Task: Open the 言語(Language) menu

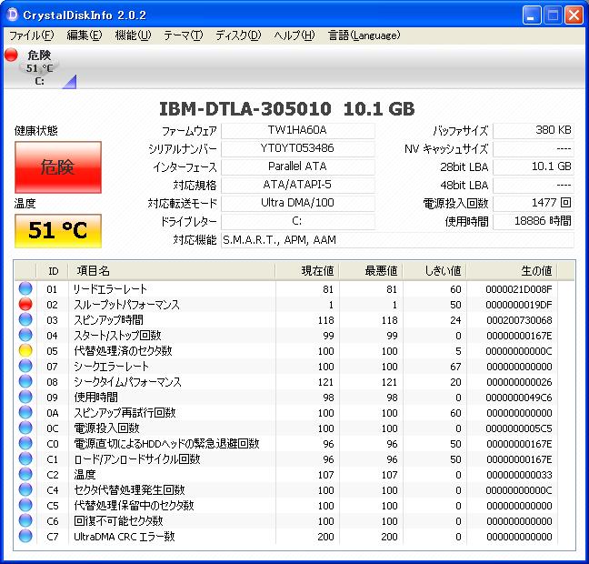Action: pyautogui.click(x=364, y=35)
